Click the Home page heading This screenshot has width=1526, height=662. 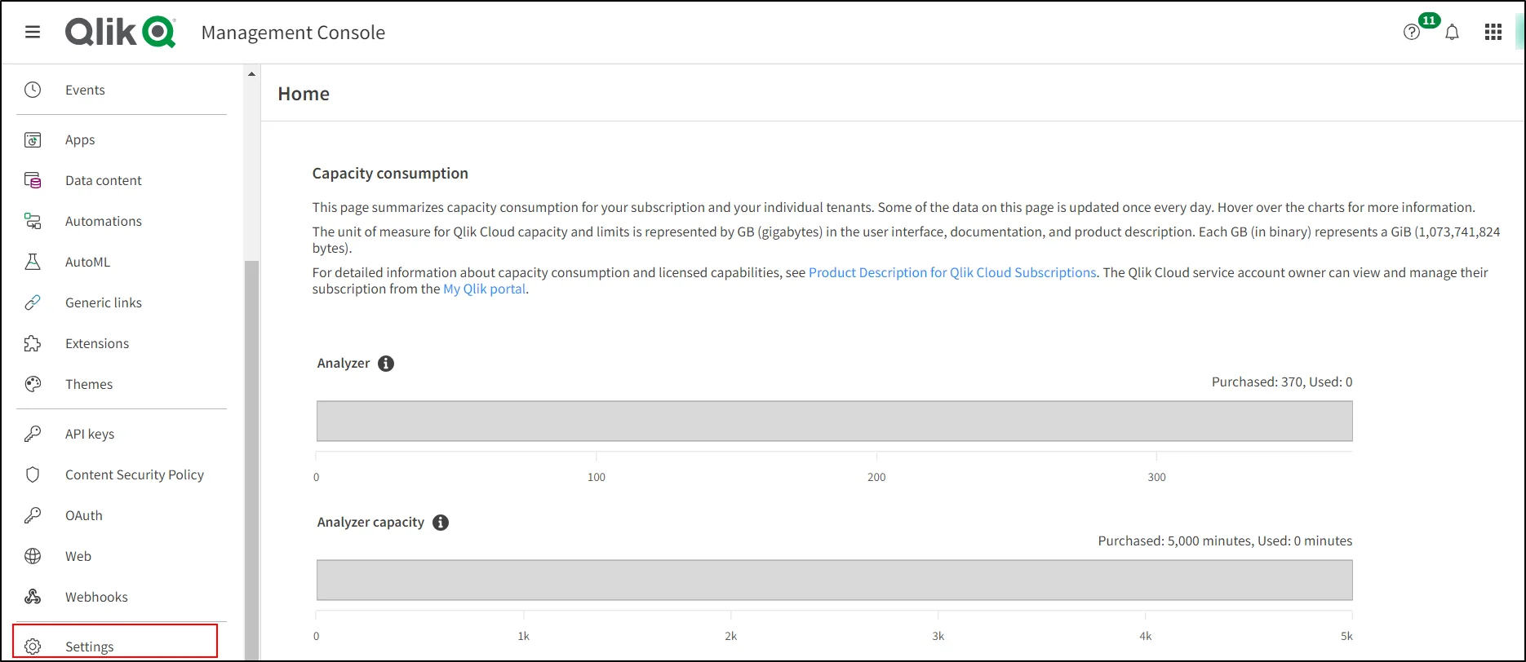click(x=304, y=94)
